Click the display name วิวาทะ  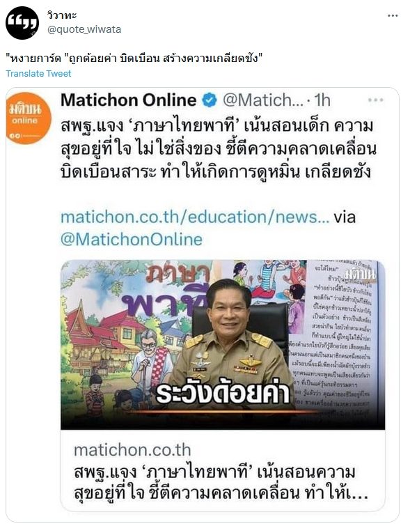tap(62, 15)
